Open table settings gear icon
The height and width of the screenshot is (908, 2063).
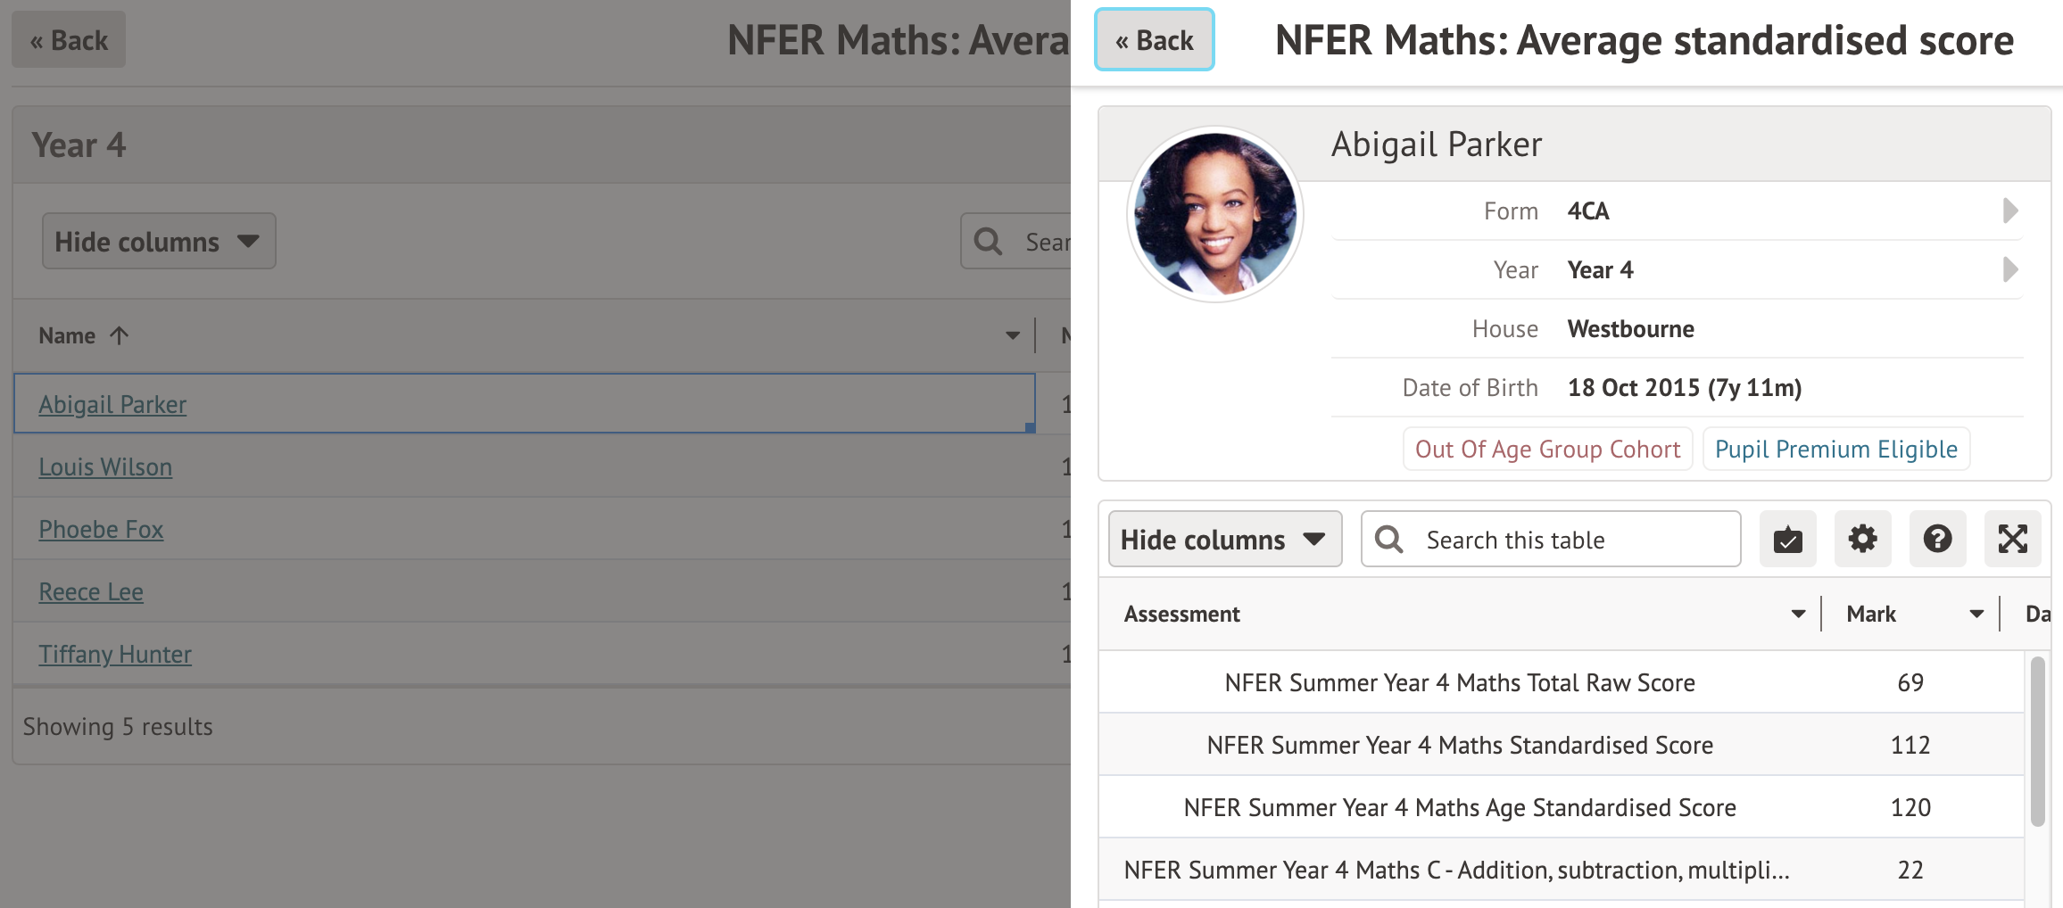pyautogui.click(x=1862, y=540)
